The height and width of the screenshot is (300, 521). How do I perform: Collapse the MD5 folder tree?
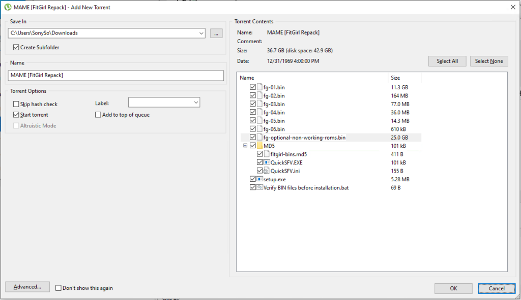pyautogui.click(x=245, y=146)
